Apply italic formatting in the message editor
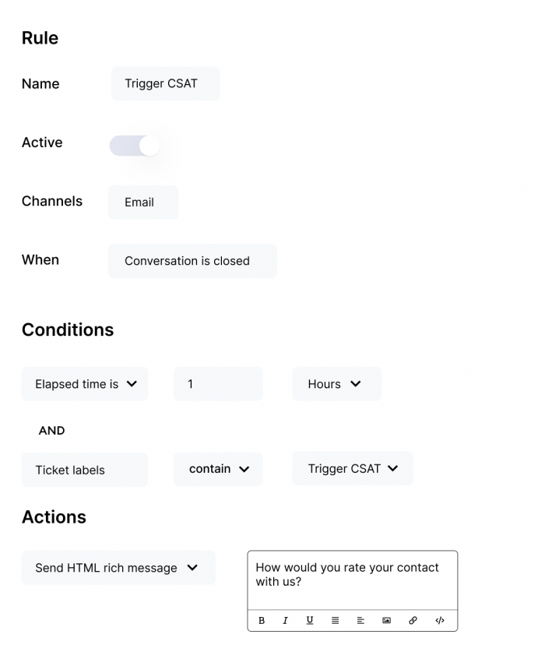The width and height of the screenshot is (545, 659). (285, 620)
